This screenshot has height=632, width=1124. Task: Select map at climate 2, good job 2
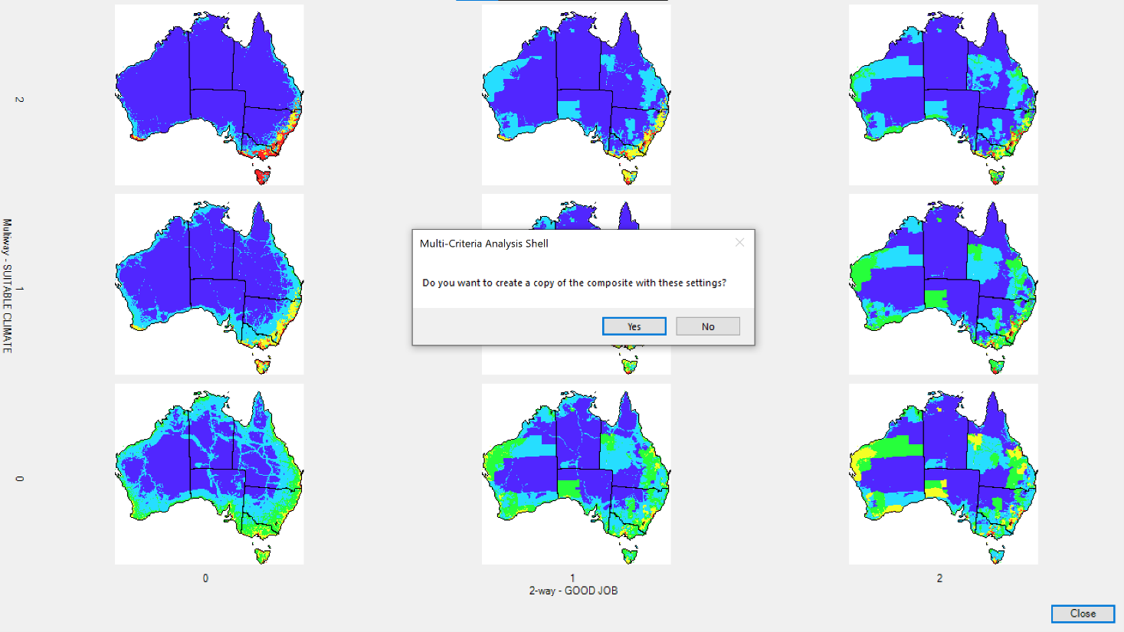(943, 95)
